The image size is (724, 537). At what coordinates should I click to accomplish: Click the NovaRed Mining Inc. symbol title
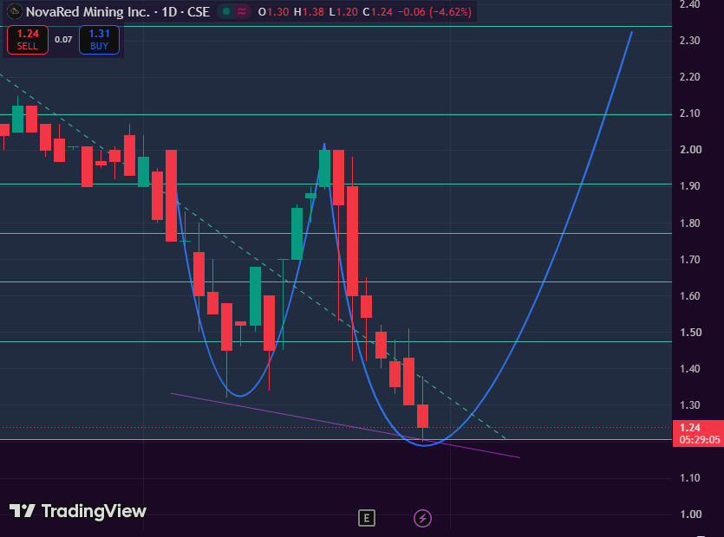[x=88, y=11]
